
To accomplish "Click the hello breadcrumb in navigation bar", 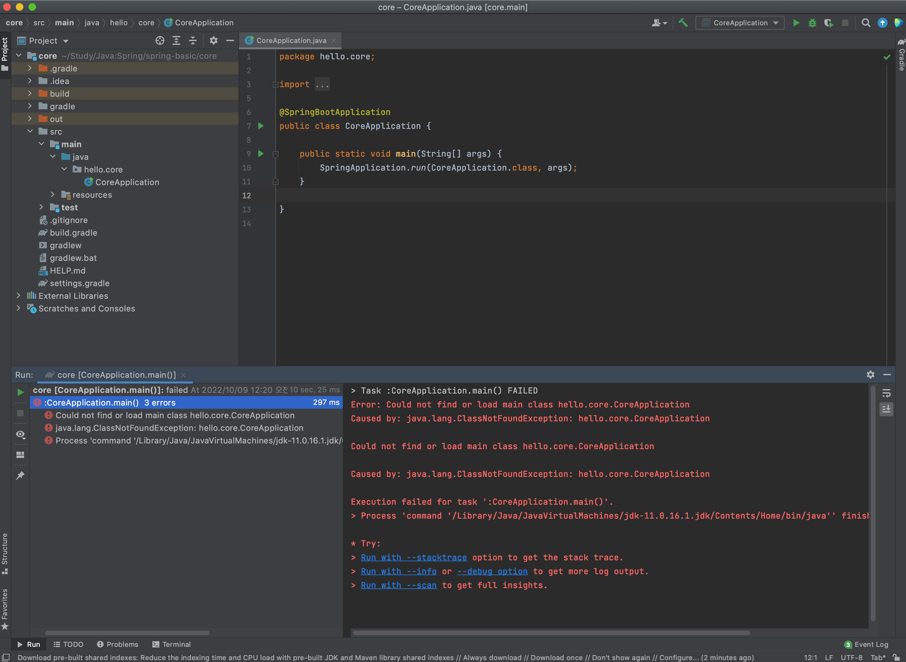I will (x=118, y=23).
